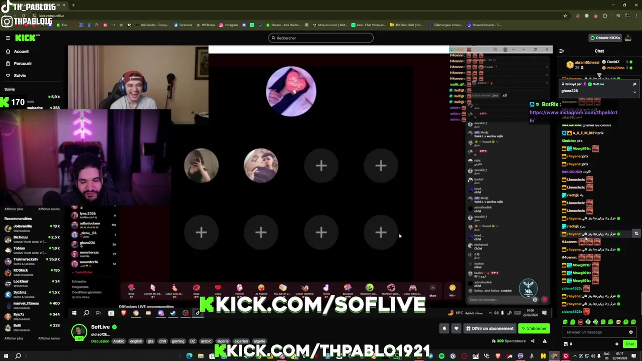Image resolution: width=642 pixels, height=361 pixels.
Task: Click the Arabic tag
Action: coord(118,341)
